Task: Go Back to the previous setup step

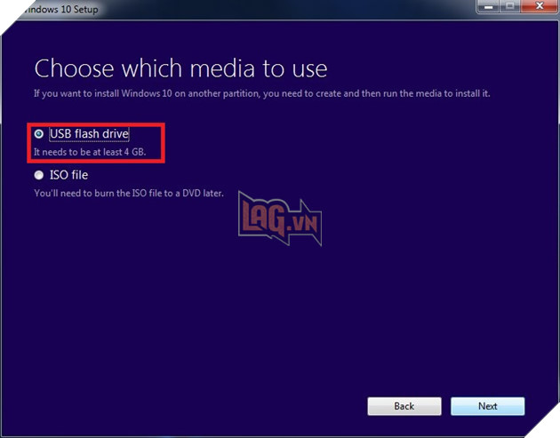Action: click(x=404, y=406)
